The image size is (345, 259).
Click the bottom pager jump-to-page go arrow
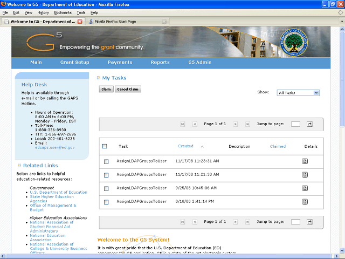(309, 222)
